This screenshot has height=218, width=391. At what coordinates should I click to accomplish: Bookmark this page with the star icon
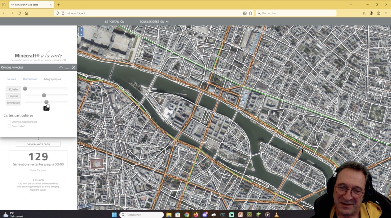pos(250,13)
